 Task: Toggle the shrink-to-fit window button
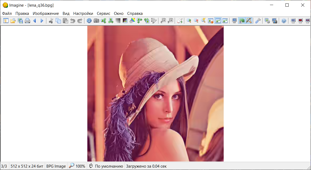coord(218,20)
